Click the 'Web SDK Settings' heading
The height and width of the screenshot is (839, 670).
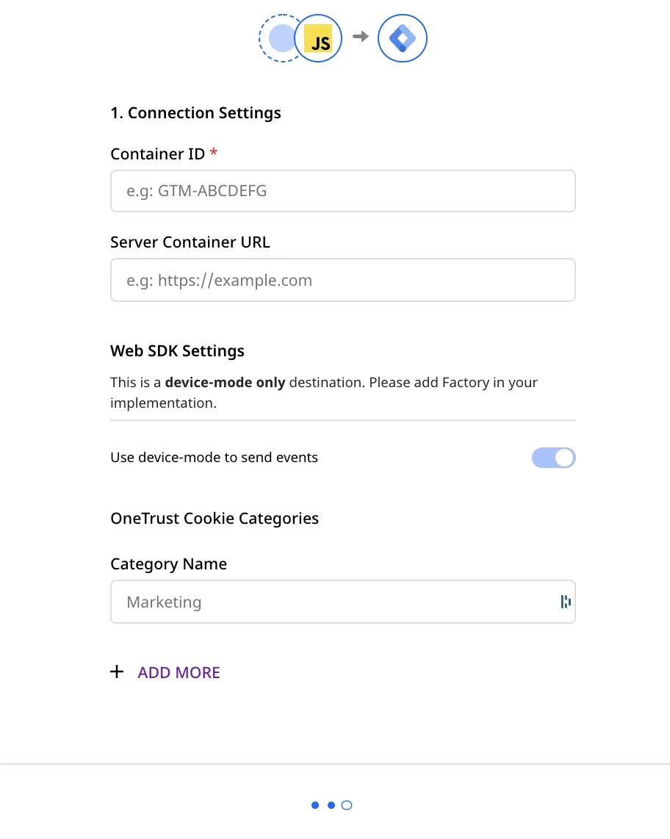coord(177,350)
